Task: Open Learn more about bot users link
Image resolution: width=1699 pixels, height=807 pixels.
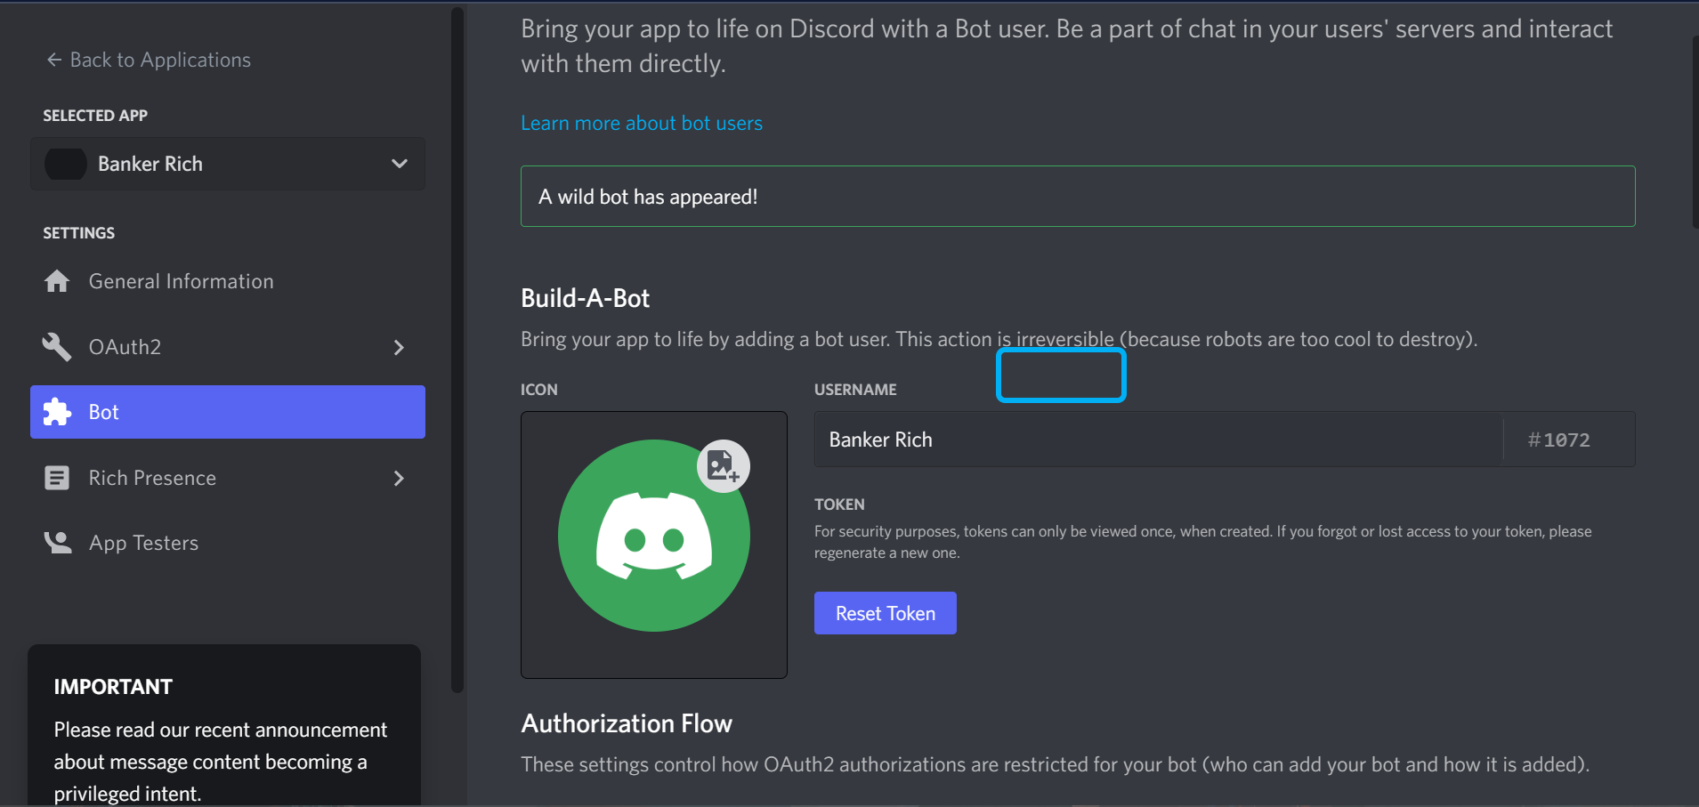Action: point(642,123)
